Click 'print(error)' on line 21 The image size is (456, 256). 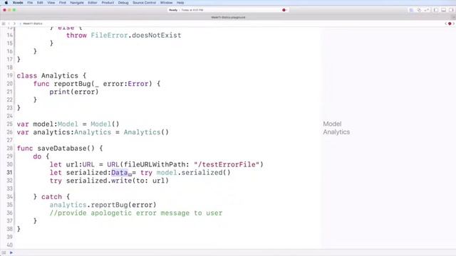tap(74, 92)
